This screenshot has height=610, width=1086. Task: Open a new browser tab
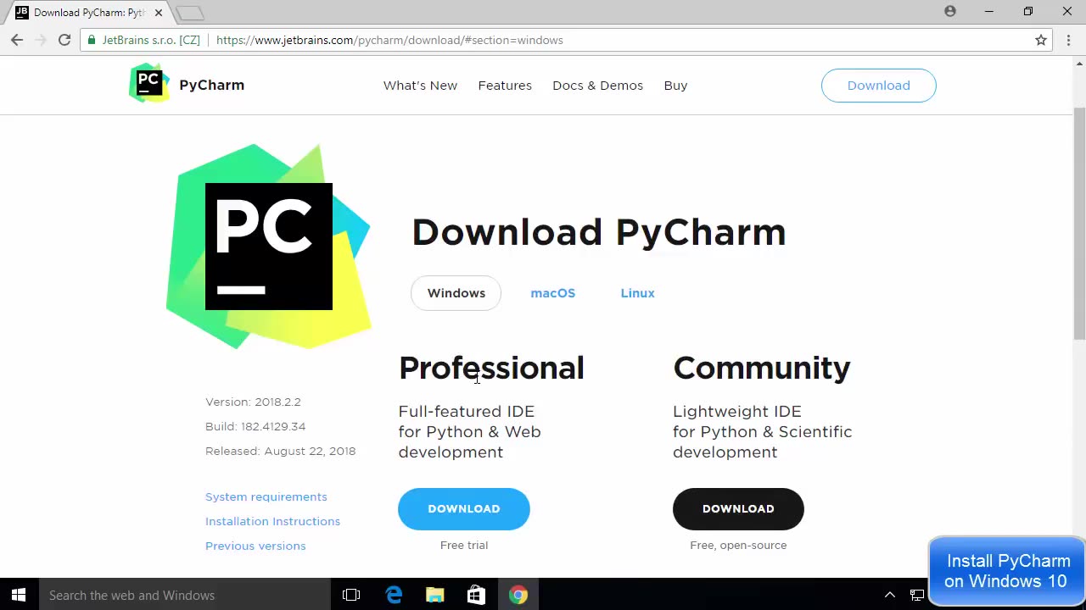(x=190, y=13)
